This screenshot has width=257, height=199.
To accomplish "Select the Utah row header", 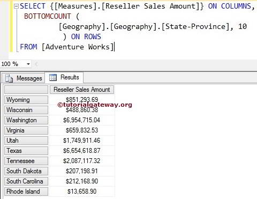I will tap(26, 141).
